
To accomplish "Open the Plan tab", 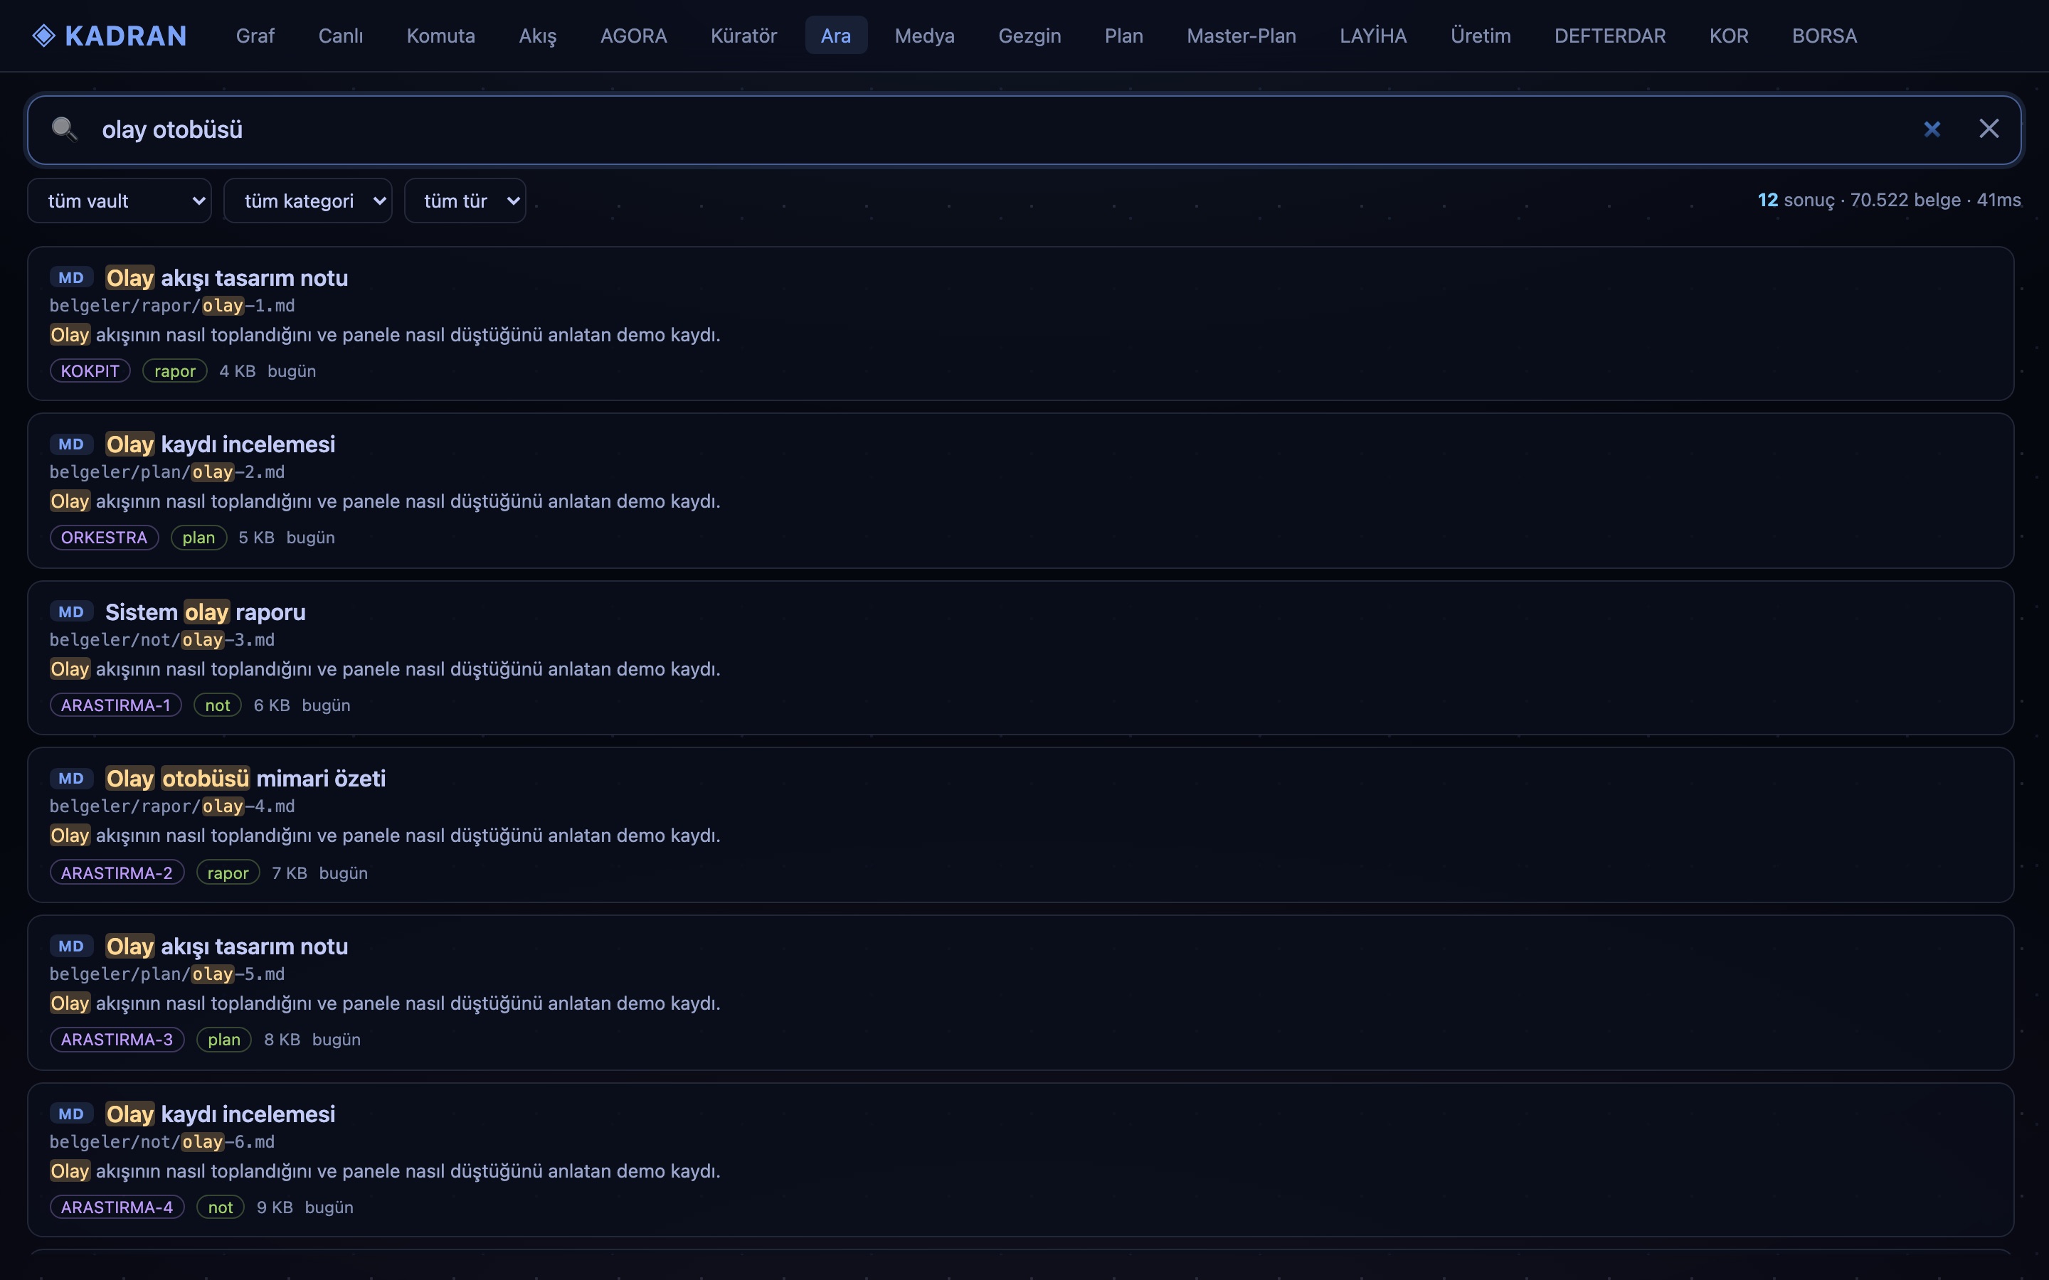I will pos(1123,36).
